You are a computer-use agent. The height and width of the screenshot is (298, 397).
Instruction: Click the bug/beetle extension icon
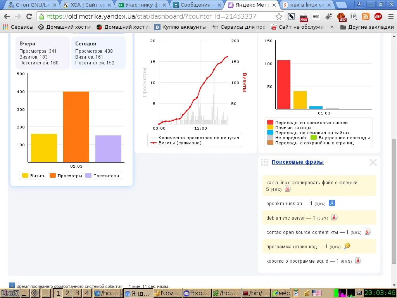(x=329, y=16)
